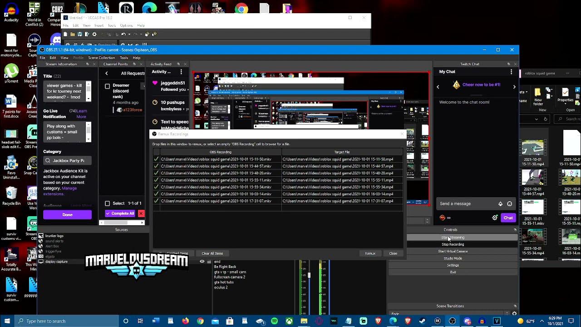Click Clear All Items button
The width and height of the screenshot is (581, 327).
point(212,253)
